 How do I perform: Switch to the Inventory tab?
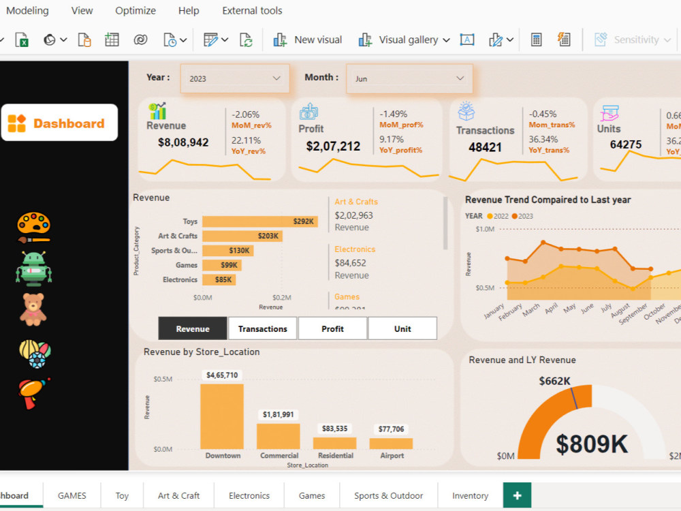pos(469,495)
